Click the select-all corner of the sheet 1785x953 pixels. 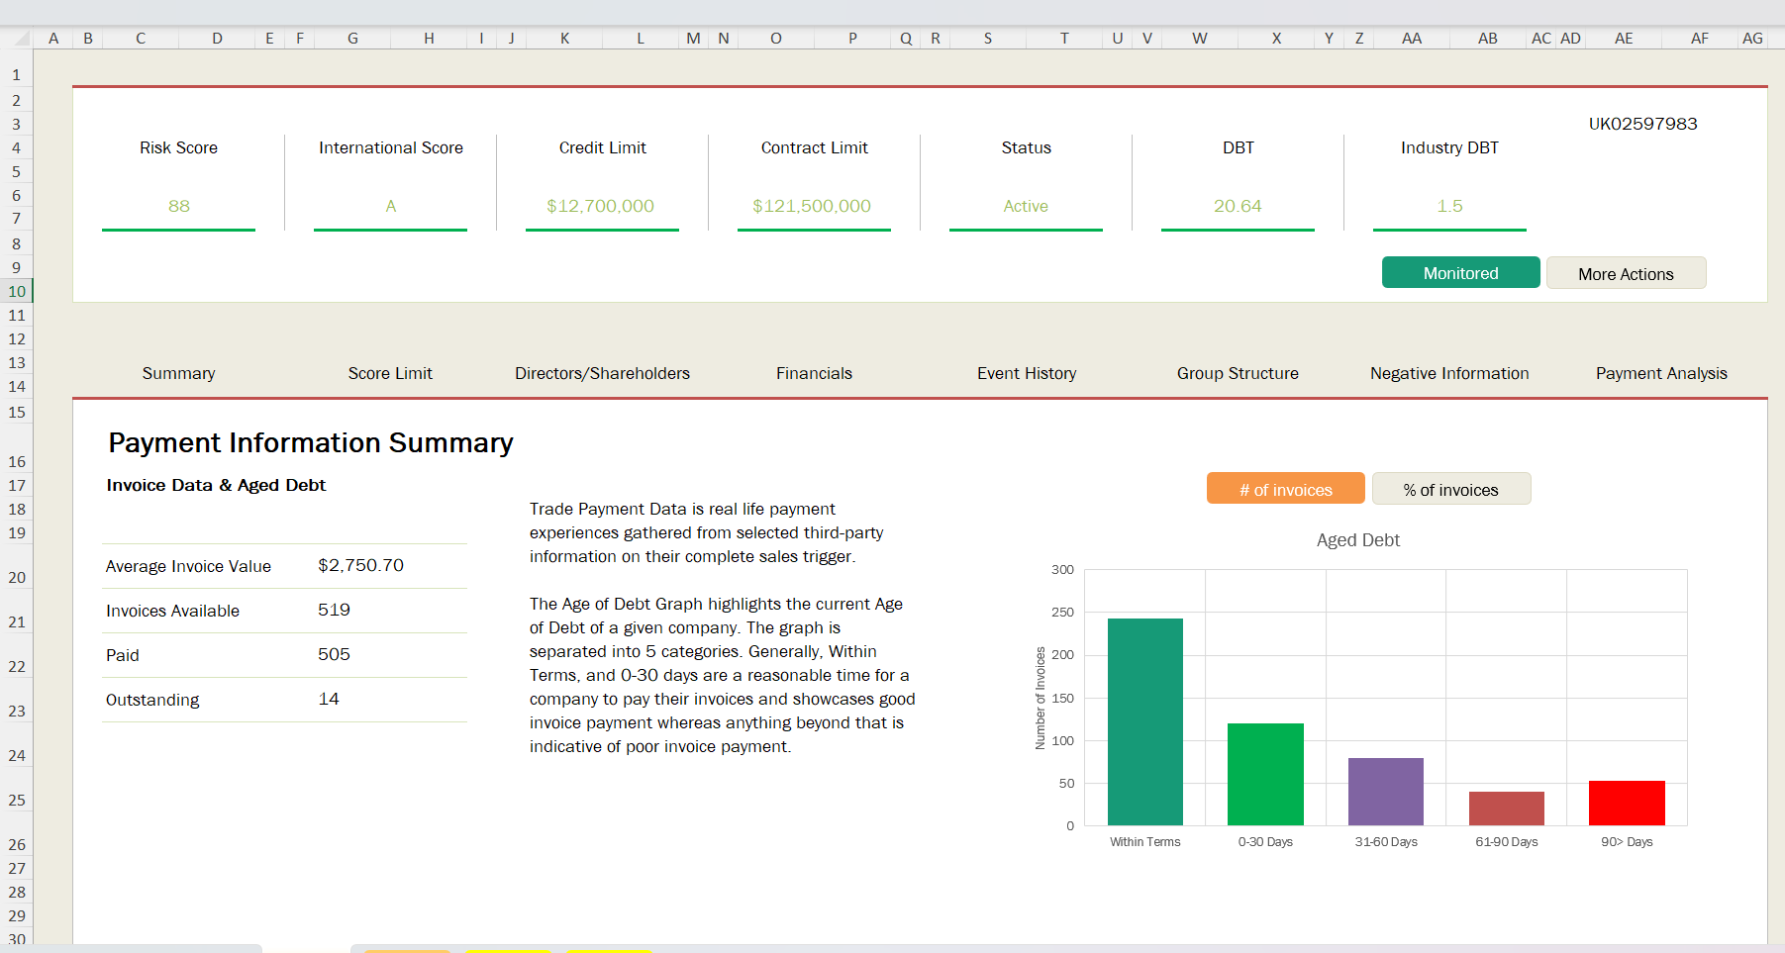pyautogui.click(x=19, y=38)
